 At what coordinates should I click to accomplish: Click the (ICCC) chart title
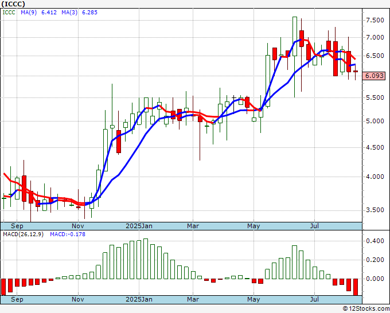13,4
